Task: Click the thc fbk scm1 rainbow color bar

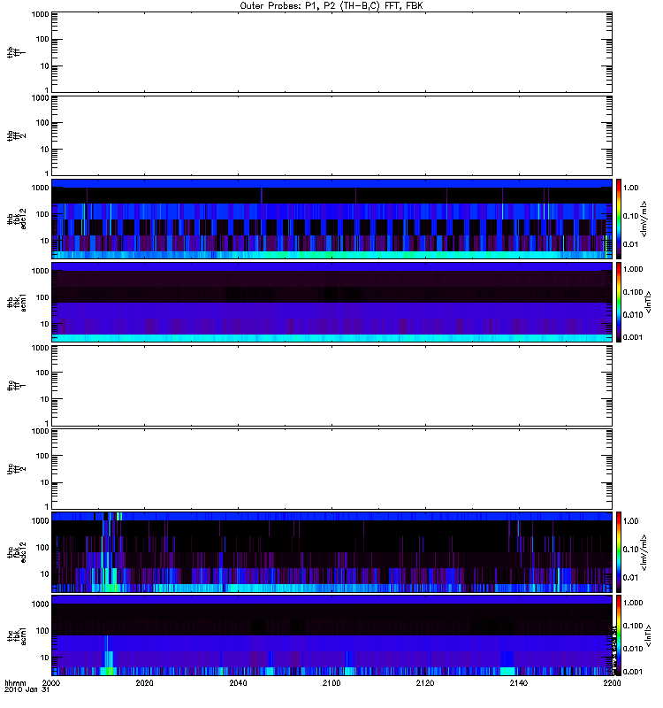Action: (x=619, y=635)
